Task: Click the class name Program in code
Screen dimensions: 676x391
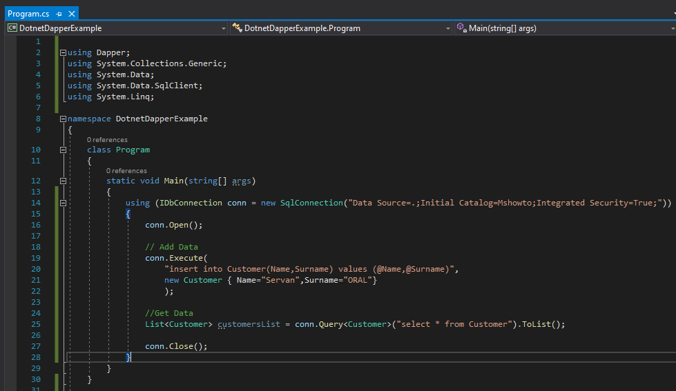Action: [x=133, y=150]
